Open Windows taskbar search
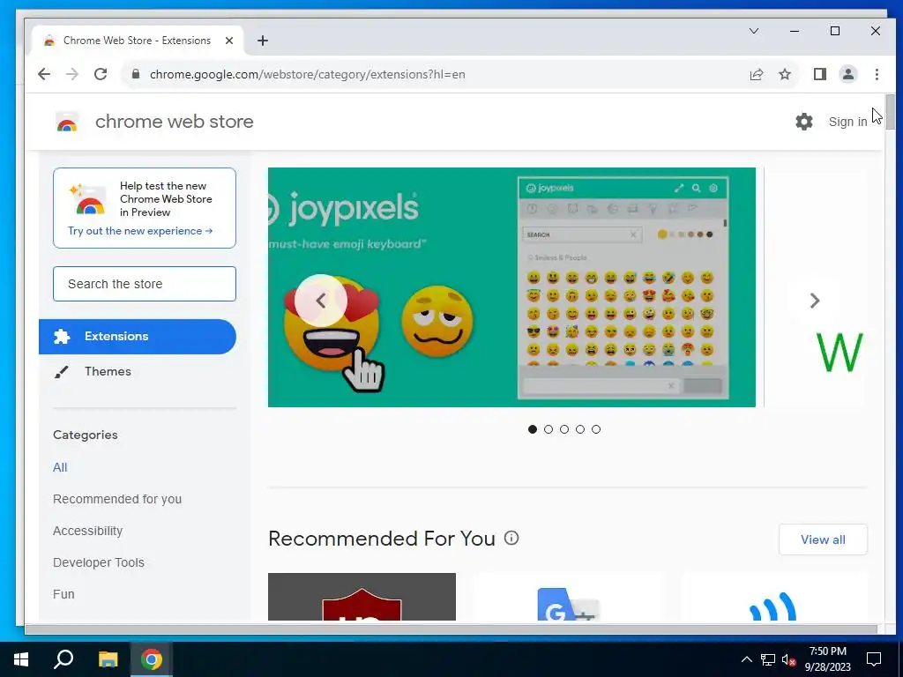The height and width of the screenshot is (677, 903). click(x=63, y=659)
